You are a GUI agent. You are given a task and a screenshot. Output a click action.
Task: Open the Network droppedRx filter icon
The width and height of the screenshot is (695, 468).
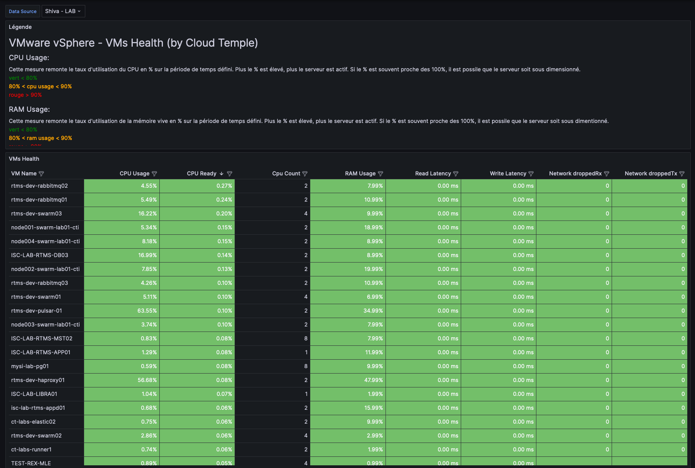click(607, 174)
